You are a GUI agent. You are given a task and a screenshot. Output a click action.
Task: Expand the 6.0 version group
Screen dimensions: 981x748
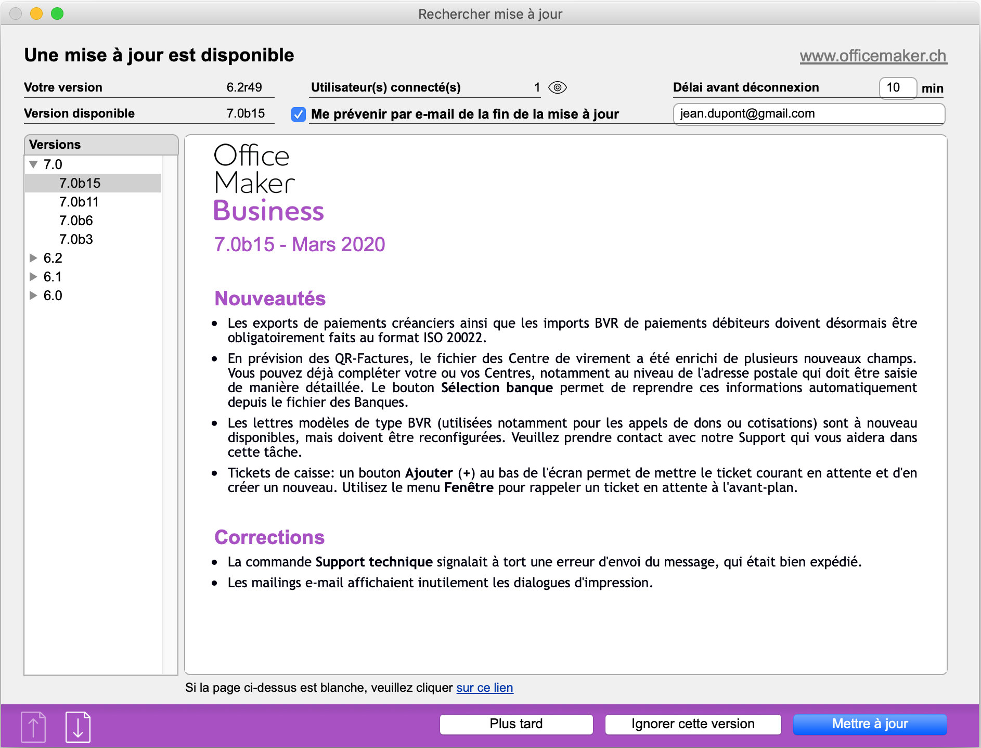[x=34, y=295]
